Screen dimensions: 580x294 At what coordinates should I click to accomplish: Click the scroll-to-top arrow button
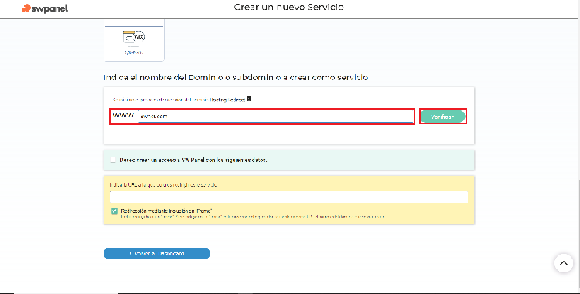click(x=563, y=263)
